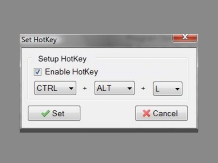The height and width of the screenshot is (163, 218).
Task: Click the L text in third combo box
Action: (158, 88)
